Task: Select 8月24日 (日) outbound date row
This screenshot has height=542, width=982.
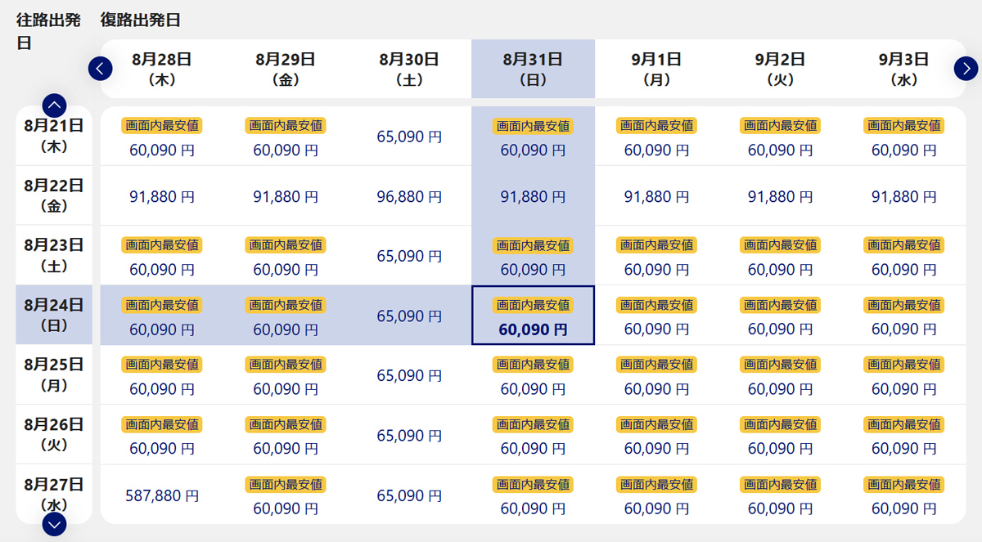Action: [x=54, y=315]
